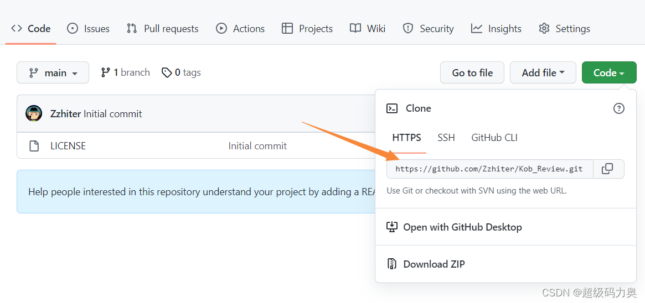Open the Issues tab
The width and height of the screenshot is (645, 303).
(x=88, y=29)
